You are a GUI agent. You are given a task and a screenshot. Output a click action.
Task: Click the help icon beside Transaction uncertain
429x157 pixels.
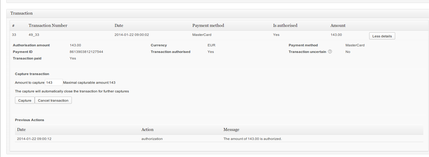click(330, 52)
